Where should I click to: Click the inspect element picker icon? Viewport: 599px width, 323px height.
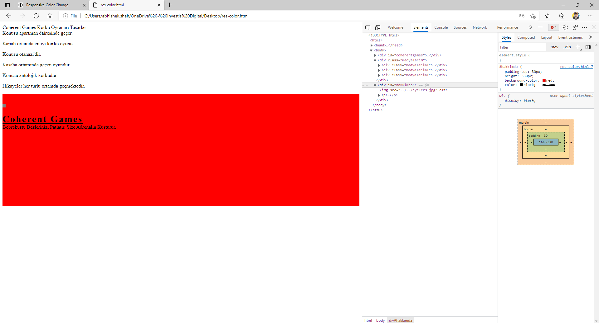pos(368,27)
